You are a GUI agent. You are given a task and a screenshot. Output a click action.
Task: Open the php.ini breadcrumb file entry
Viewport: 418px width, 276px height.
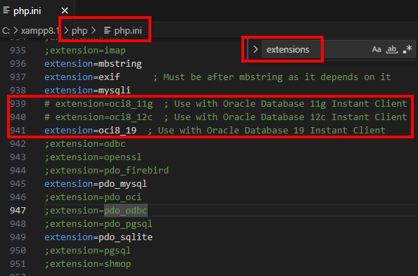[128, 31]
